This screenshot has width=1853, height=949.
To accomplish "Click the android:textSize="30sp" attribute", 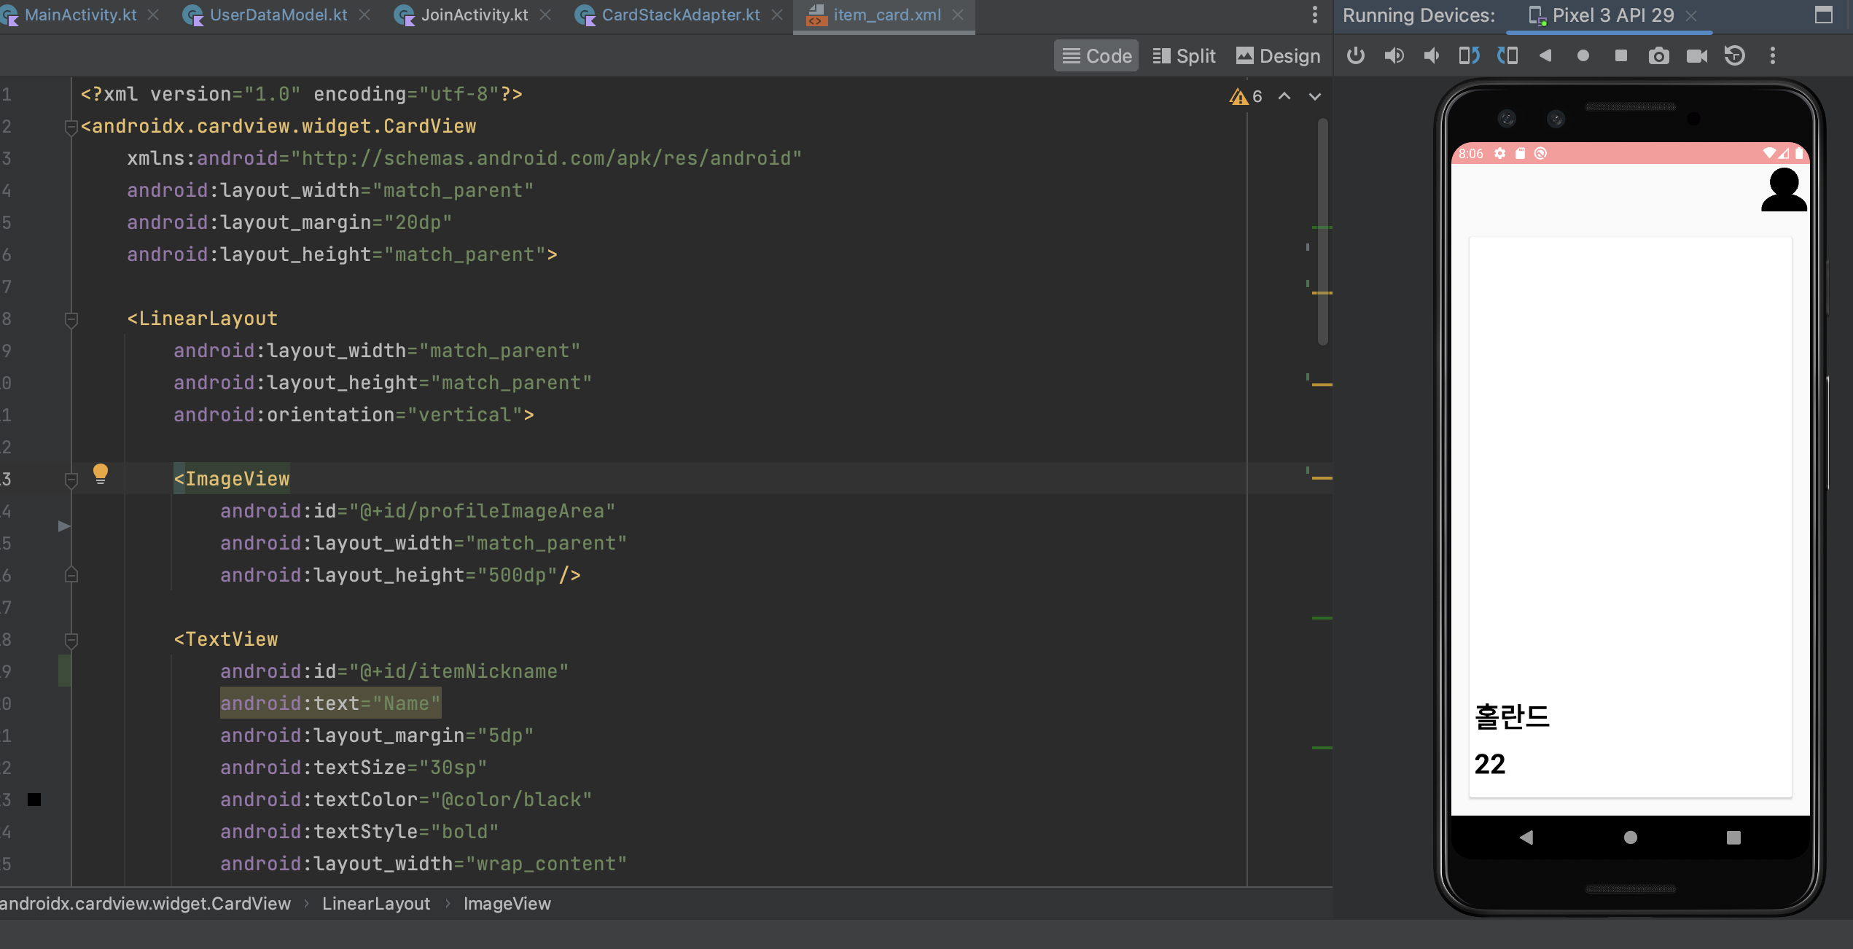I will point(354,768).
